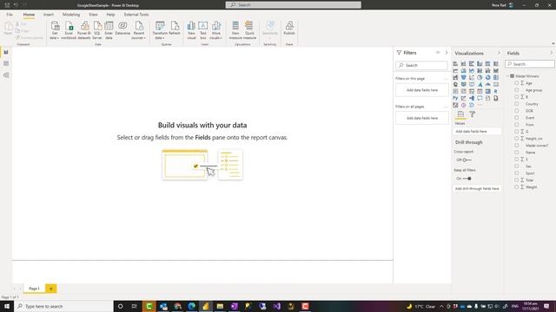Turn off Keep all filters toggle

coord(467,179)
